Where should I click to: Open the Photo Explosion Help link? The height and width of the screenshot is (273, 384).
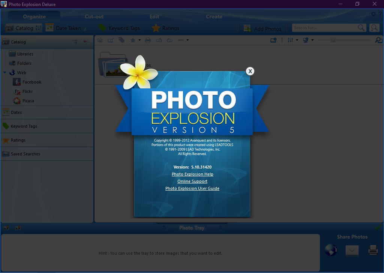click(192, 174)
